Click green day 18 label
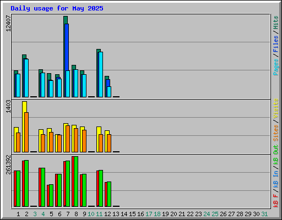 click(x=158, y=214)
